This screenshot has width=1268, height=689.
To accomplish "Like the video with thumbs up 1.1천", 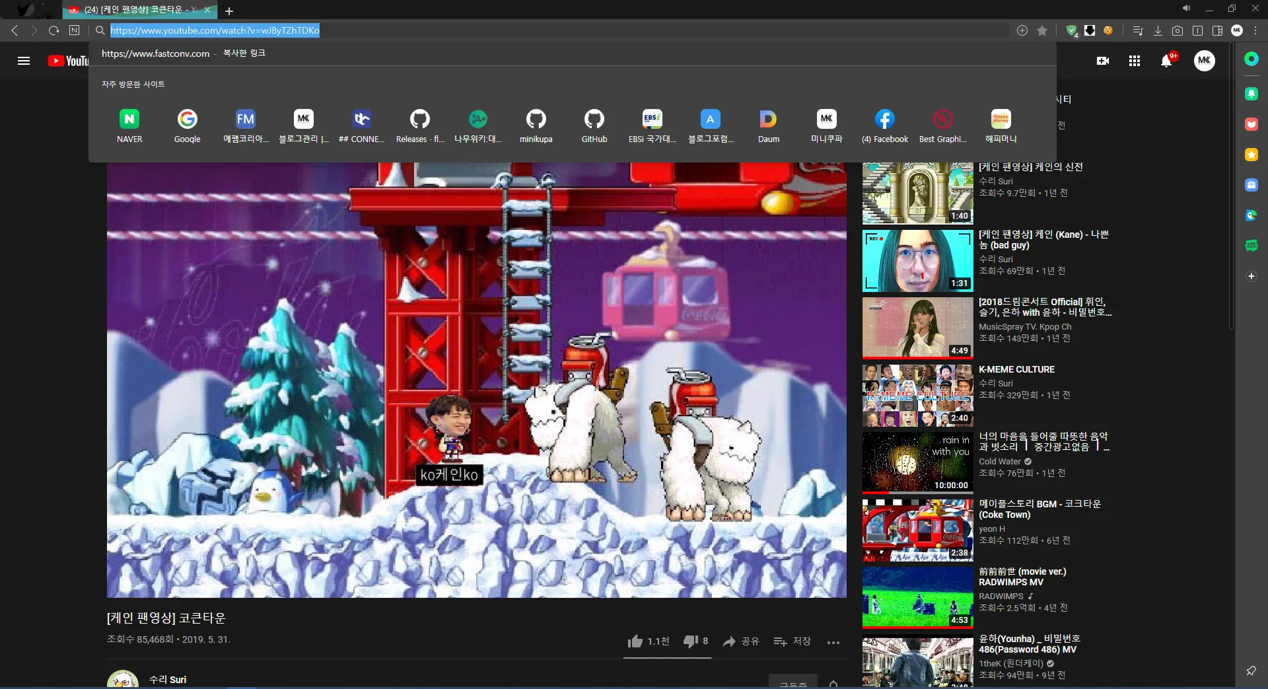I will pos(649,641).
